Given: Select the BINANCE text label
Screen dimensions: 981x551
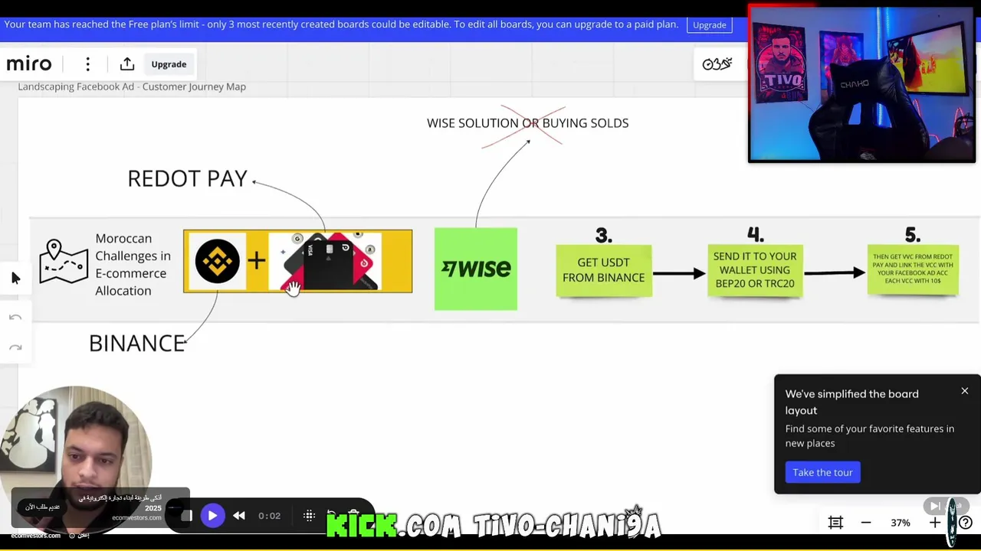Looking at the screenshot, I should click(137, 344).
